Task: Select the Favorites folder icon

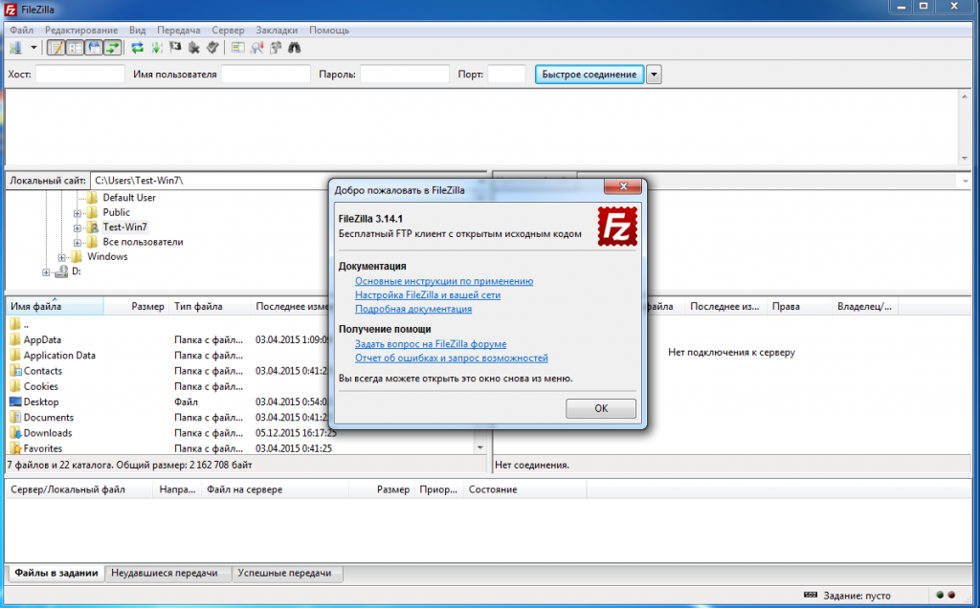Action: 15,448
